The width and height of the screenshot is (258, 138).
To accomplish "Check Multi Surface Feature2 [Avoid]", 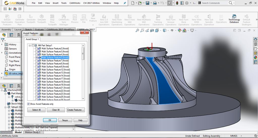I will click(37, 49).
